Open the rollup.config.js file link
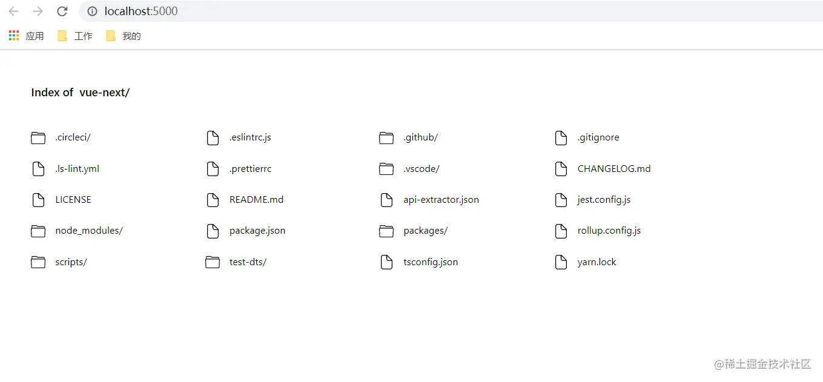The image size is (823, 382). pos(609,231)
